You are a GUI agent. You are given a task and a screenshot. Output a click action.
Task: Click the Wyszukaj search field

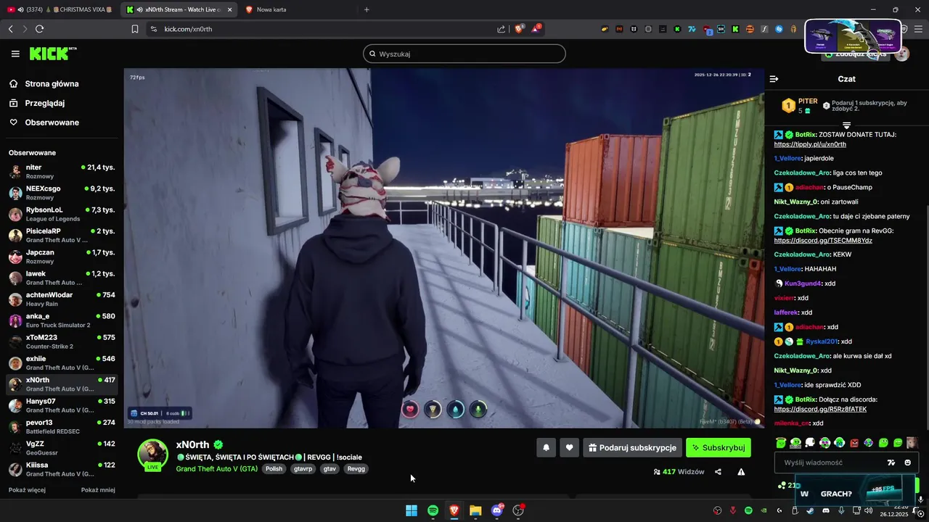[464, 54]
